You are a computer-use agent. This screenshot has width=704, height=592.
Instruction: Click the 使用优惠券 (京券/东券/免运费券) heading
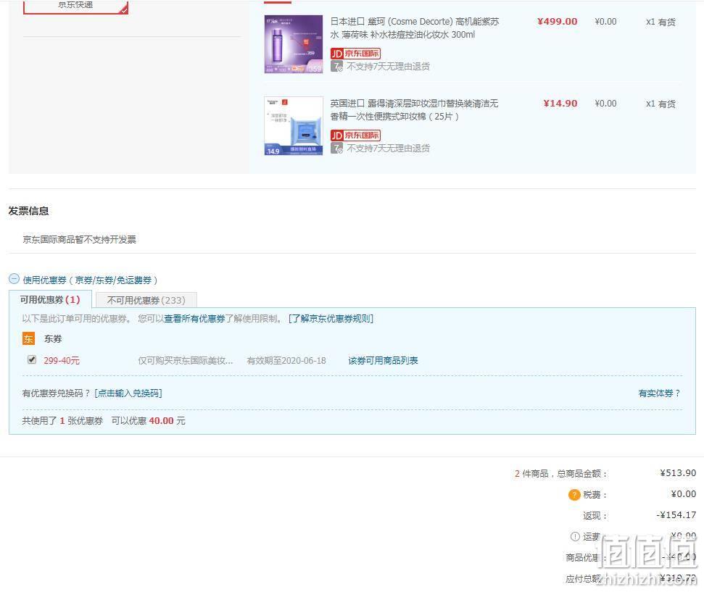90,280
